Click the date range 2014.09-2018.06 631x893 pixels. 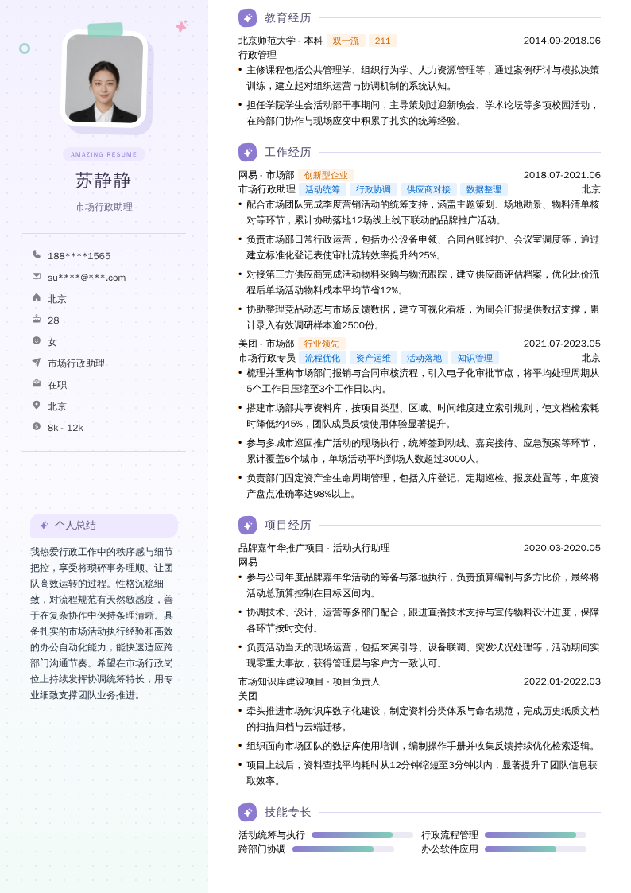pyautogui.click(x=562, y=41)
